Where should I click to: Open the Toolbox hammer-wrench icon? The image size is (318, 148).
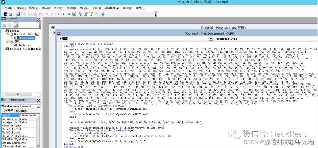(x=96, y=14)
